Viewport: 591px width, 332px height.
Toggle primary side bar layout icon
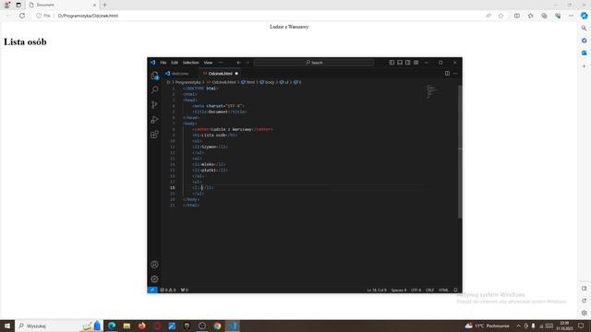392,63
